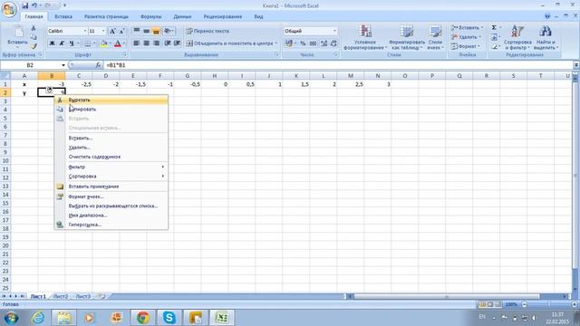Increase decimal places

[324, 43]
